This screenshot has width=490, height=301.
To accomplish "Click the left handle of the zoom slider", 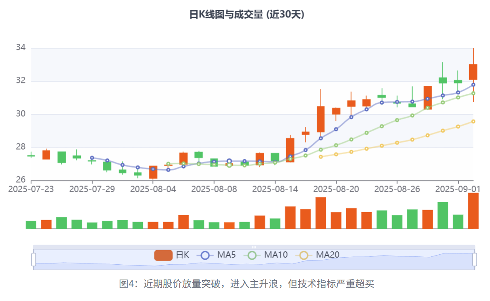I will tap(34, 259).
